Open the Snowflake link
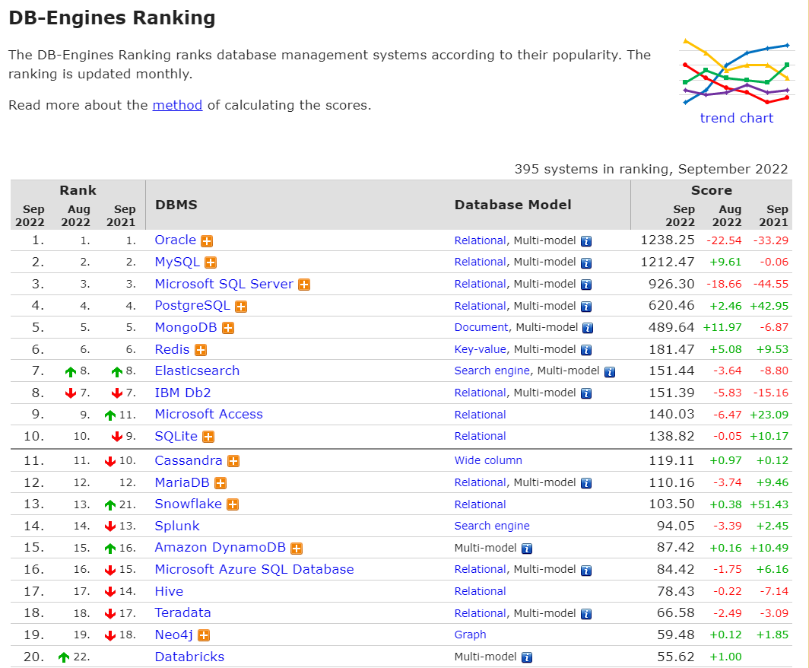The image size is (809, 668). pyautogui.click(x=189, y=504)
